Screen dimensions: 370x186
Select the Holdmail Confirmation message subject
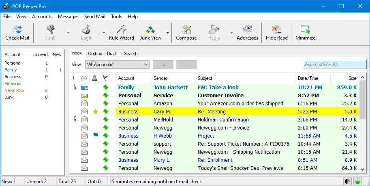[x=223, y=119]
